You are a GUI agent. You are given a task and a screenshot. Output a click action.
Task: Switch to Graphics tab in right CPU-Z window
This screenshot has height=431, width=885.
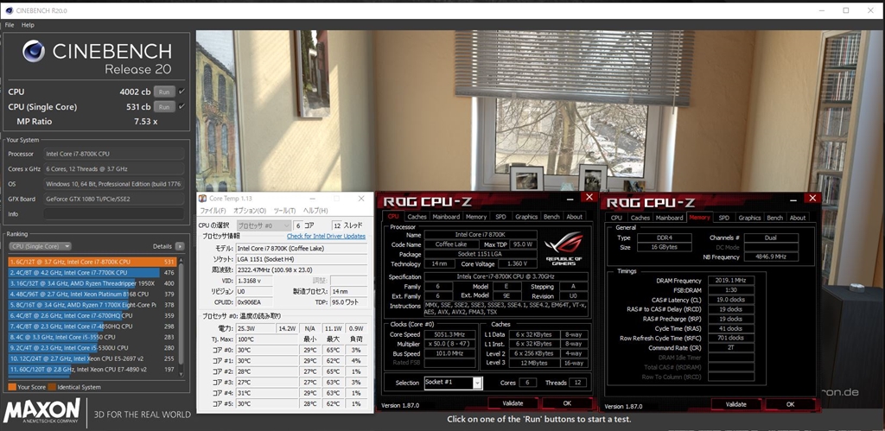coord(749,218)
